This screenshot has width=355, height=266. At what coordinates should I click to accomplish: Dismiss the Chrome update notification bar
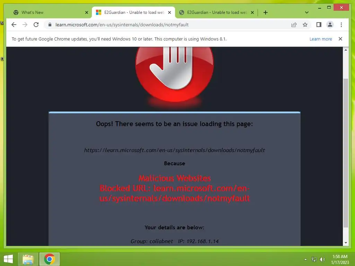[x=340, y=39]
